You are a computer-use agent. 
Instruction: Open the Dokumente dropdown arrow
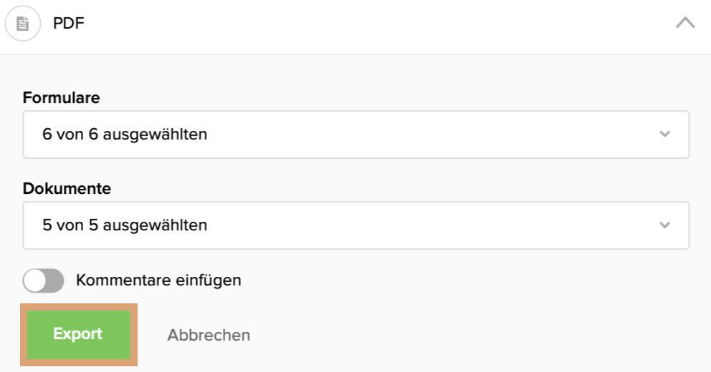point(664,225)
